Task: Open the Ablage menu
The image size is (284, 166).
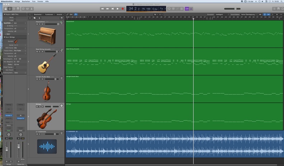Action: pyautogui.click(x=17, y=1)
